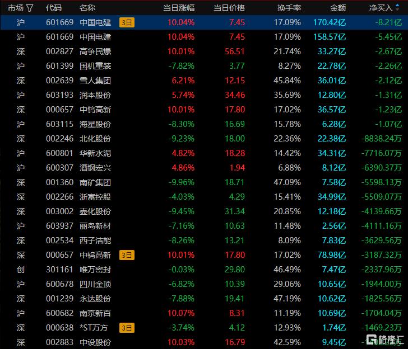Click the -8.21亿 net buy value
Screen dimensions: 408x349
[388, 22]
